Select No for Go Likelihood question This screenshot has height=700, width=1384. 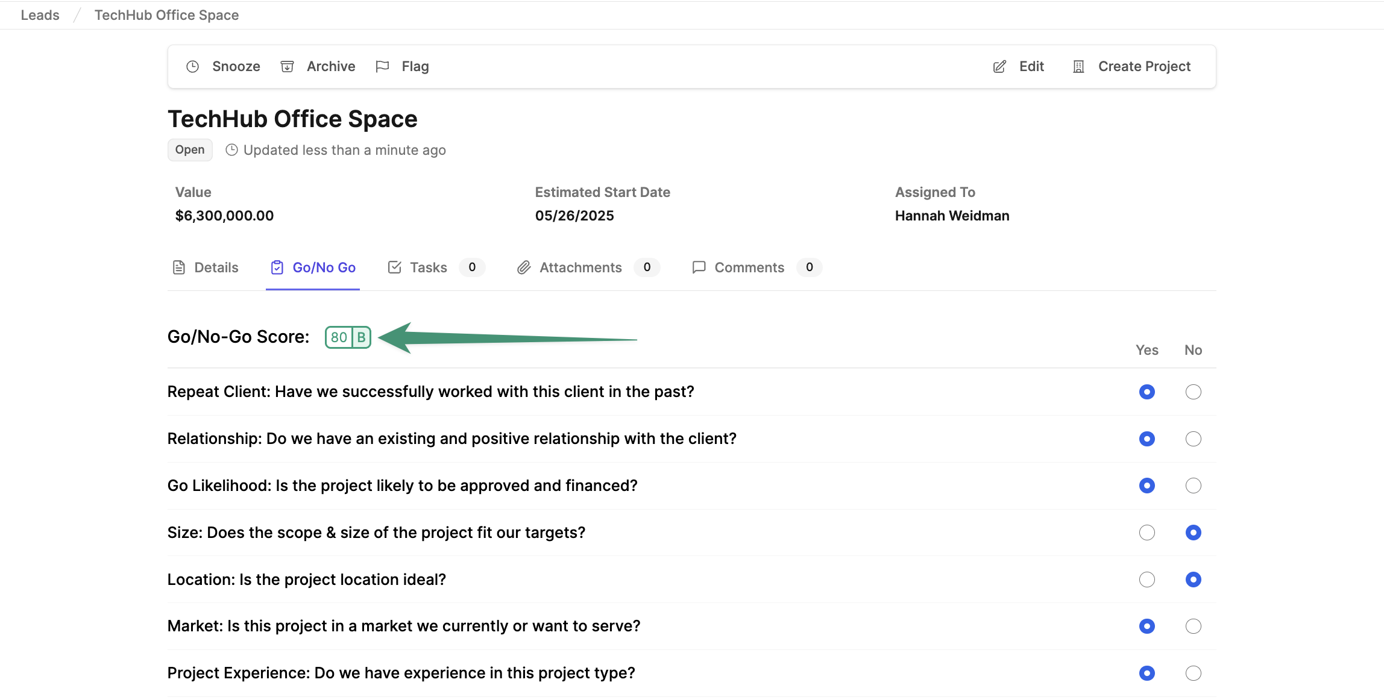(x=1193, y=486)
